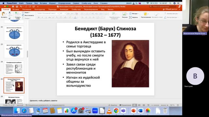209x117 pixels.
Task: Click the Home icon in PowerPoint title bar
Action: tap(13, 6)
